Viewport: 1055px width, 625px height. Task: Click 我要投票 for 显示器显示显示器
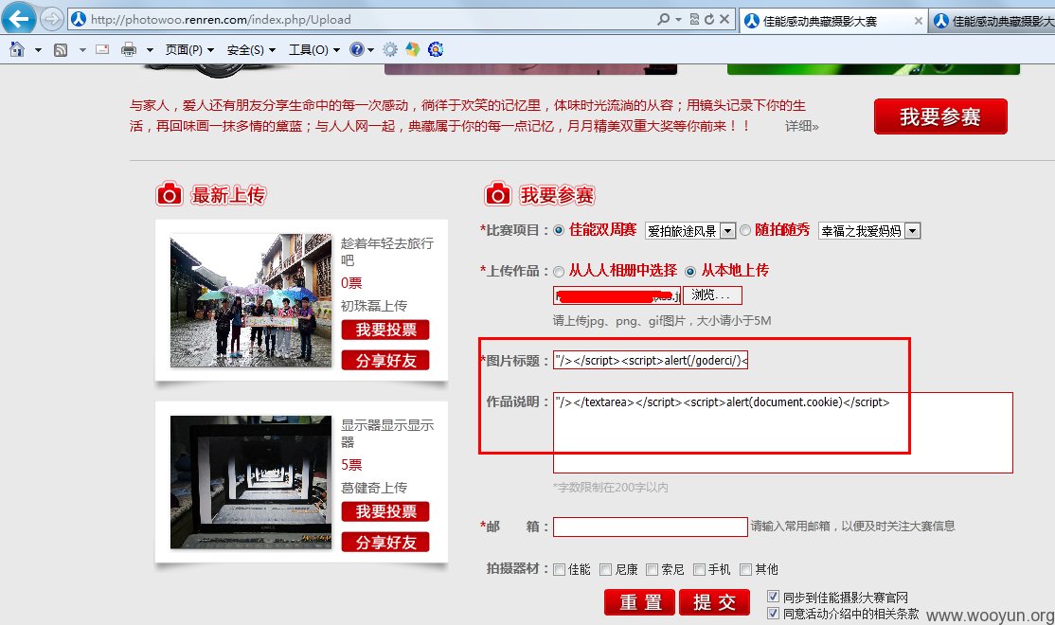point(384,511)
